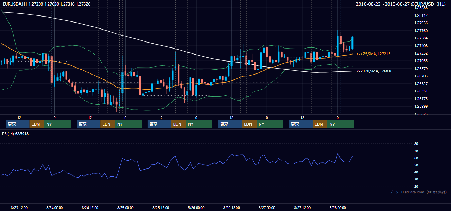Select the 8/27 00:00 time axis label

click(267, 208)
